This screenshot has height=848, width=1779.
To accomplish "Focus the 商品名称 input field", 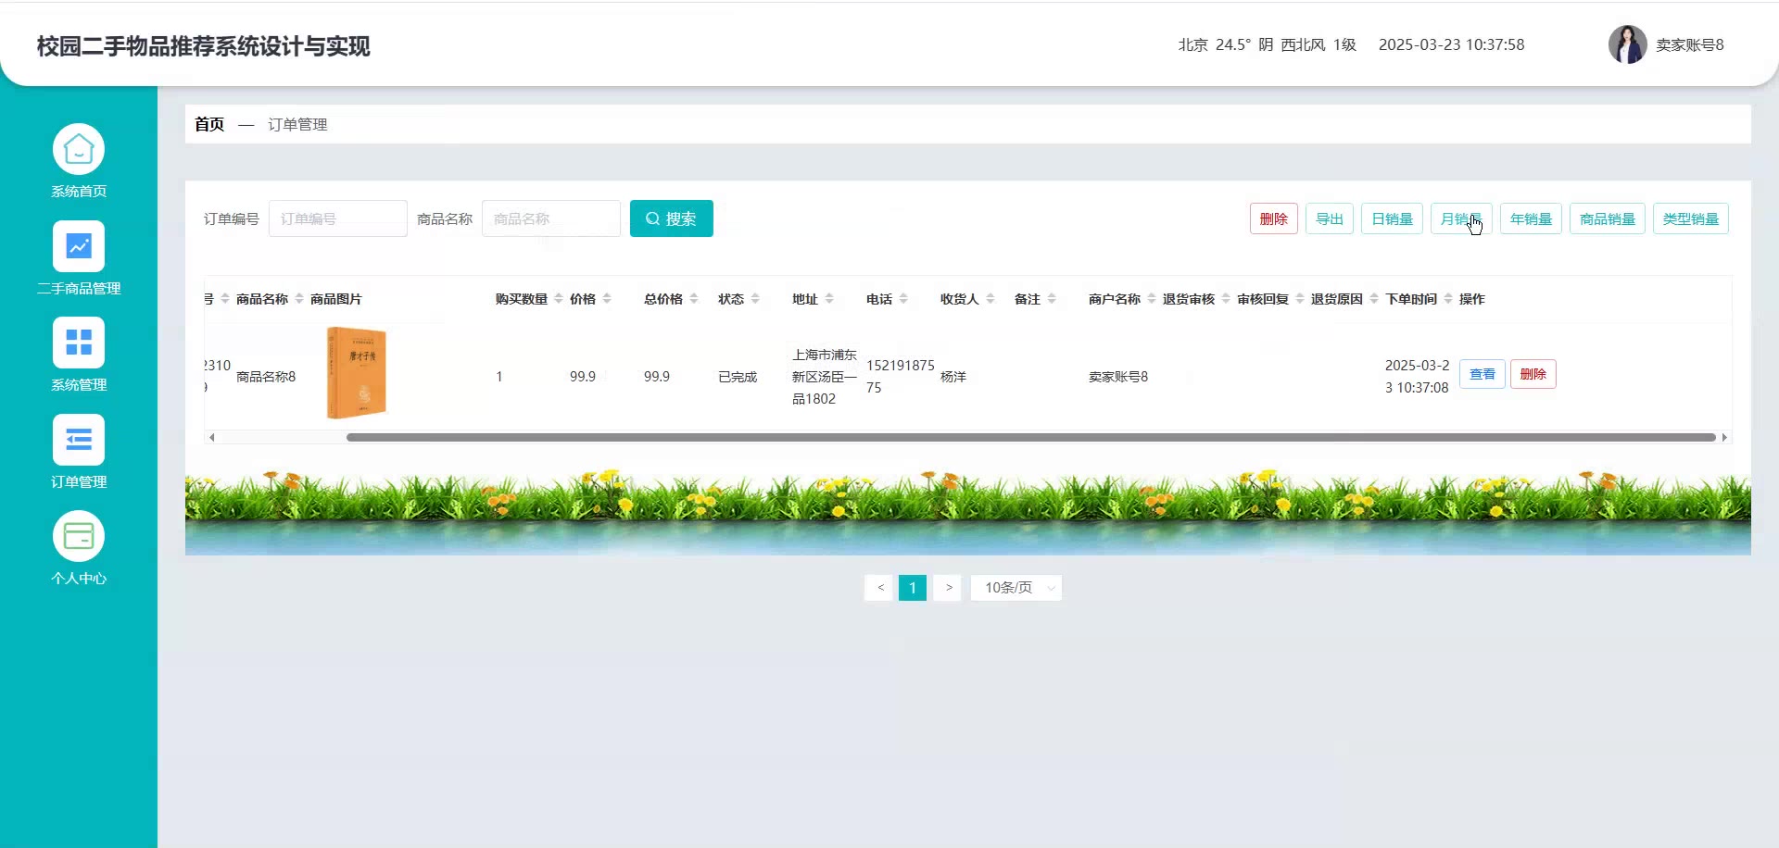I will [x=551, y=218].
